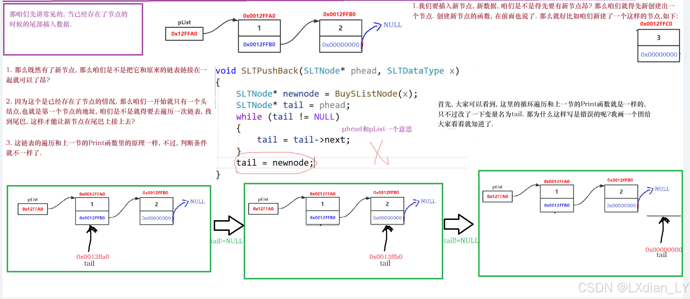Click left paragraph 3 about the Print function principle

(106, 148)
